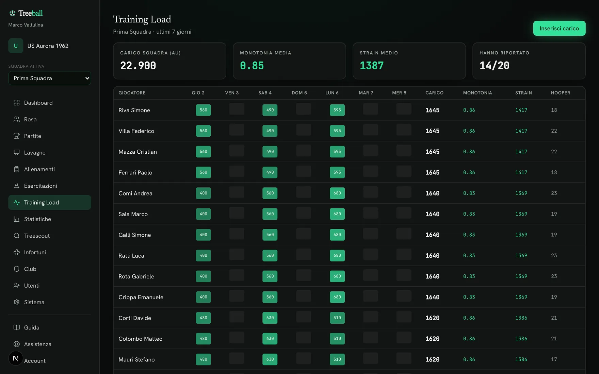Click the Colombo Matteo player name
This screenshot has width=599, height=374.
click(x=141, y=339)
